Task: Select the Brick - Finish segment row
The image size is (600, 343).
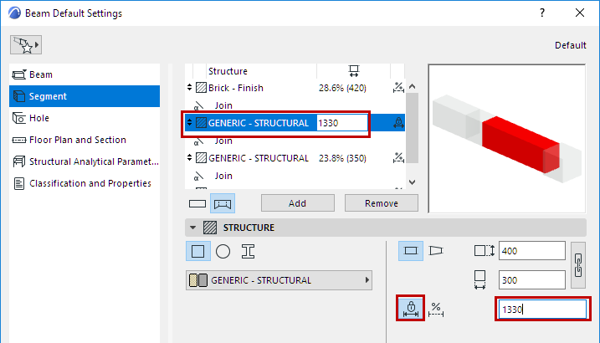Action: [x=251, y=88]
